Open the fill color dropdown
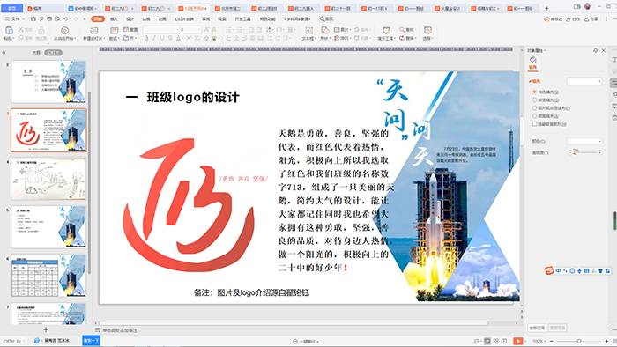This screenshot has height=347, width=617. 584,141
